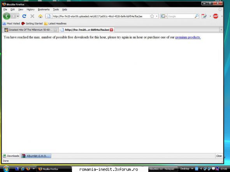Image resolution: width=230 pixels, height=172 pixels.
Task: Launch Internet Explorer from quick launch
Action: 23,169
